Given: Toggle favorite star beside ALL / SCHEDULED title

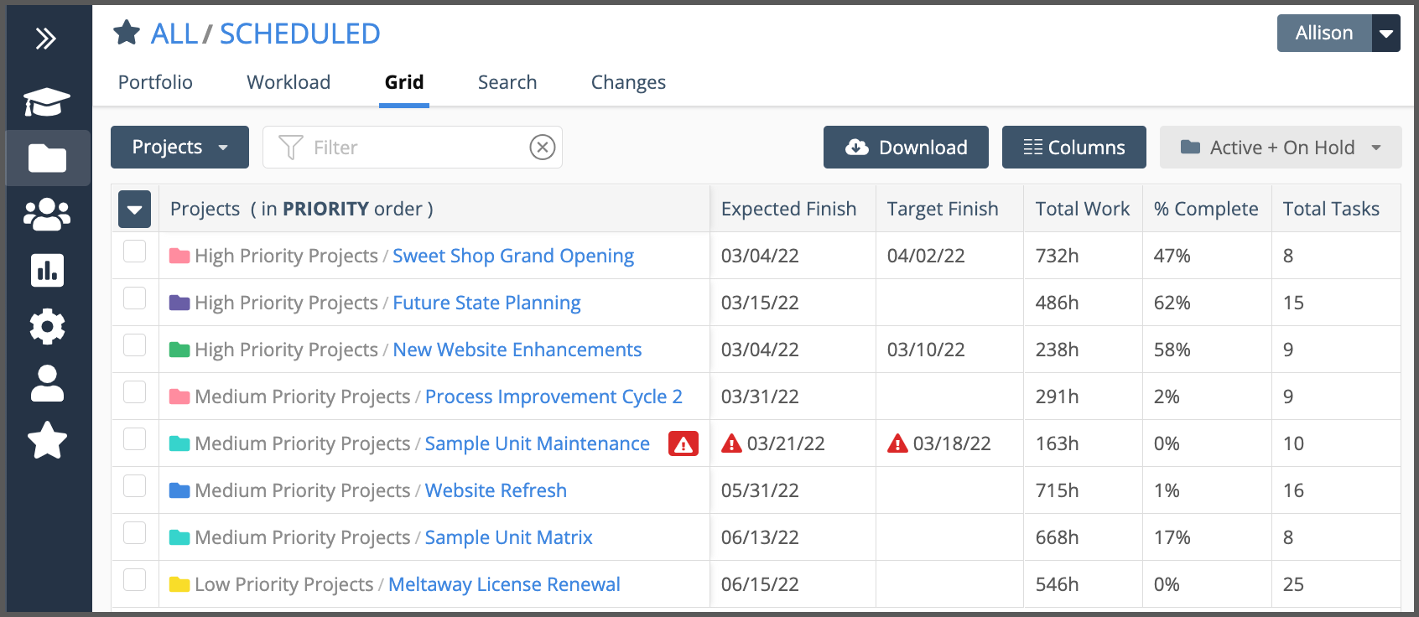Looking at the screenshot, I should pyautogui.click(x=127, y=33).
